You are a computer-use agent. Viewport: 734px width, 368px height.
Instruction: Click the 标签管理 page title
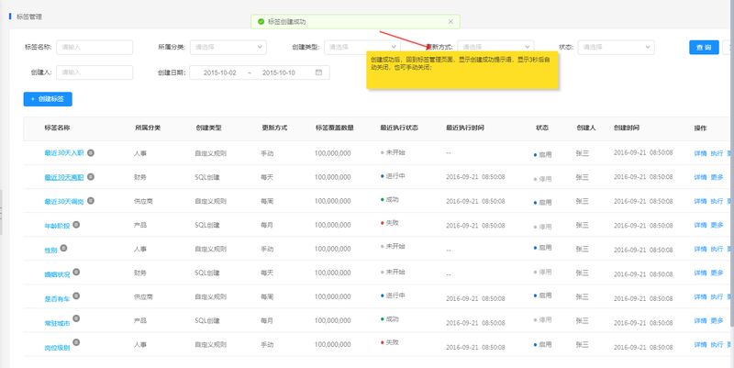click(29, 17)
